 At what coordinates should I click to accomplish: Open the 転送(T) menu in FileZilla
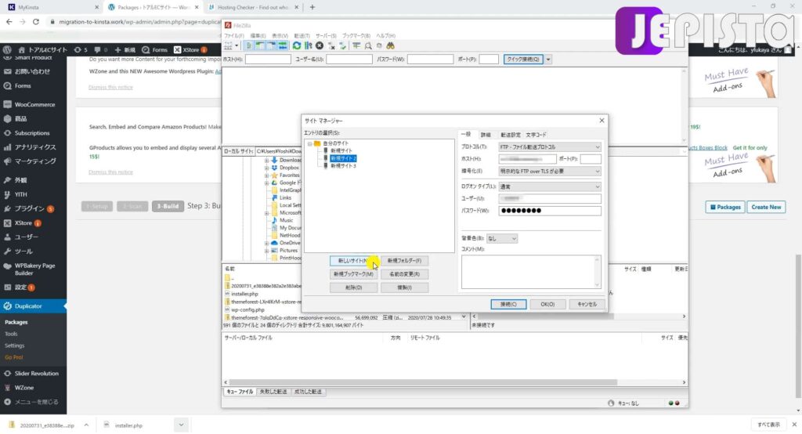pos(302,36)
